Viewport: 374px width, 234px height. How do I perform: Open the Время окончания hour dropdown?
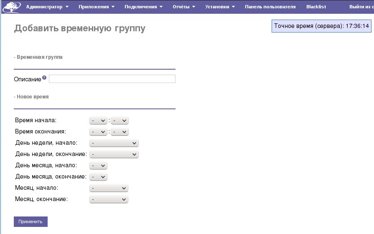coord(99,132)
